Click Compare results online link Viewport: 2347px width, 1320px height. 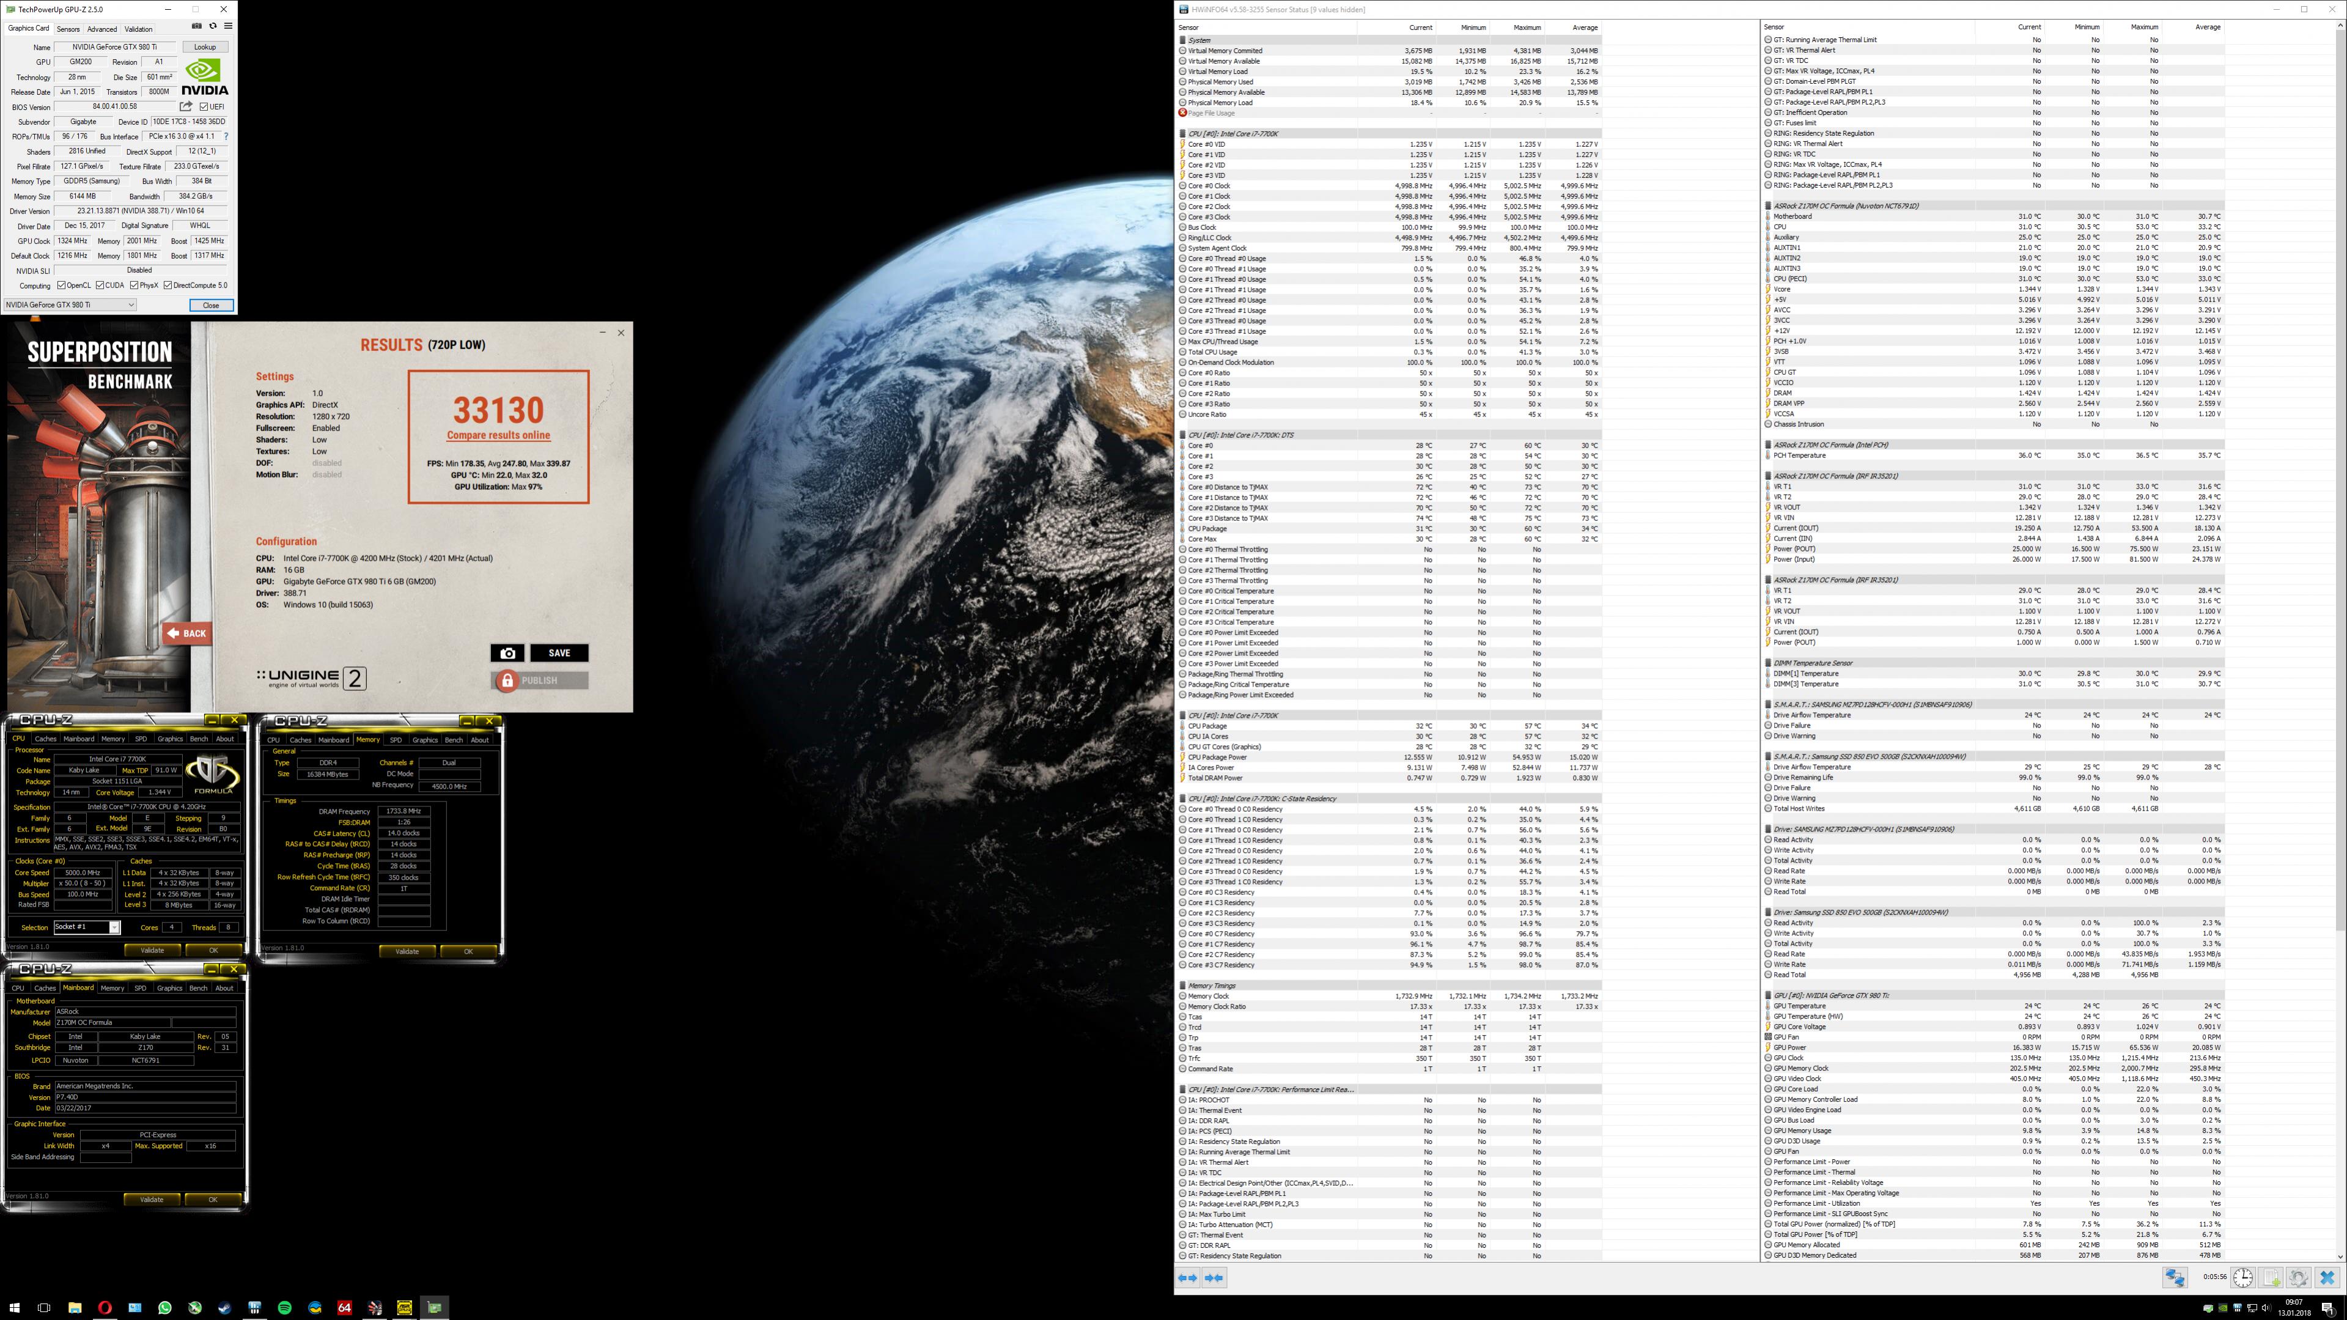click(498, 435)
